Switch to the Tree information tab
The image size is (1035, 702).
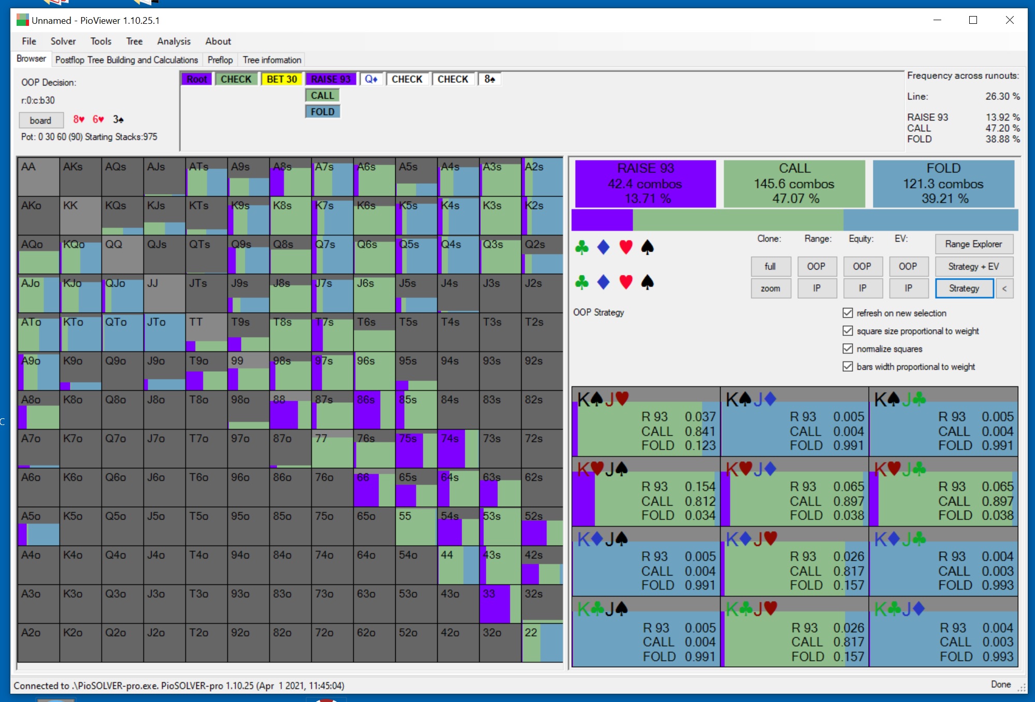coord(271,60)
